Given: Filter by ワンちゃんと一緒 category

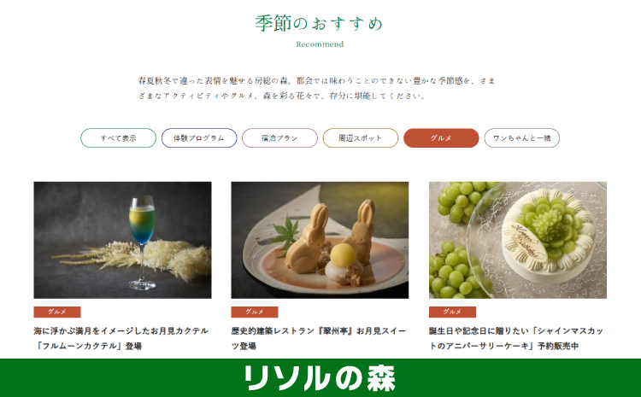Looking at the screenshot, I should 521,138.
